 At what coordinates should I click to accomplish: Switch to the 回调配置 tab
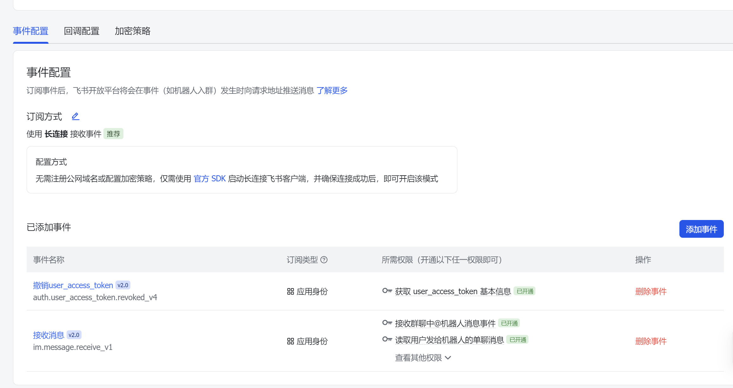82,31
